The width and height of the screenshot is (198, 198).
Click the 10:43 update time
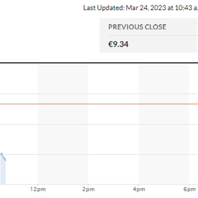pos(183,8)
